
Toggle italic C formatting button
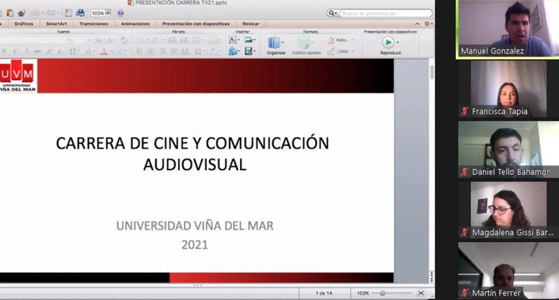[x=15, y=51]
